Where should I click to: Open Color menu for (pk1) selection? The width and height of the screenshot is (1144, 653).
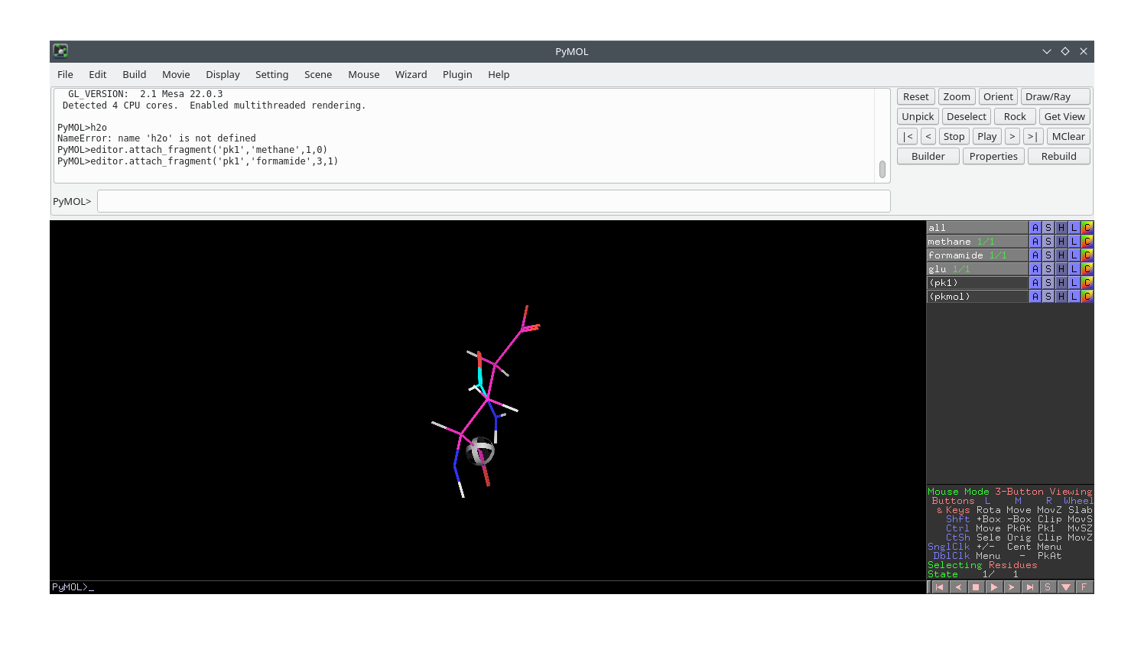click(1087, 283)
